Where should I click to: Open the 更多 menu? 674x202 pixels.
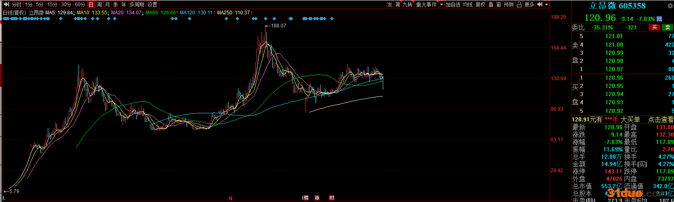(529, 4)
